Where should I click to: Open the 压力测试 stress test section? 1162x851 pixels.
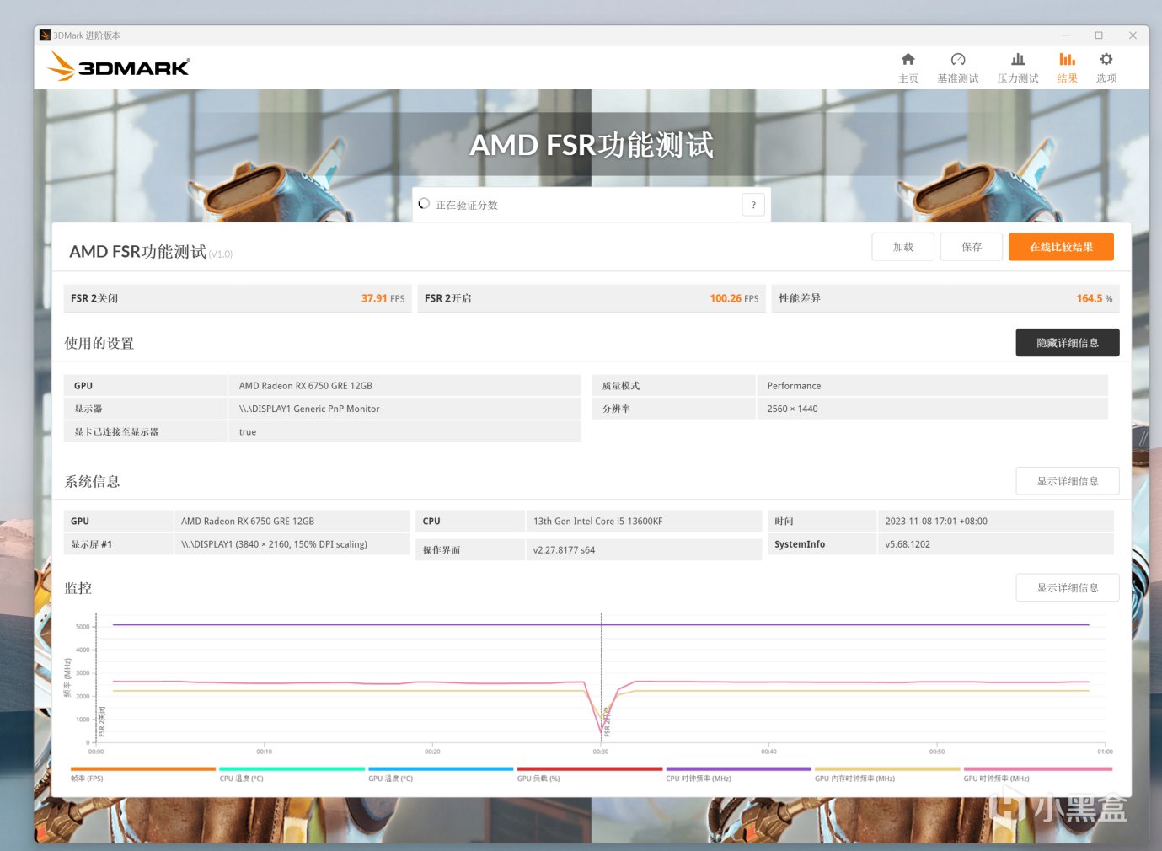pos(1018,67)
